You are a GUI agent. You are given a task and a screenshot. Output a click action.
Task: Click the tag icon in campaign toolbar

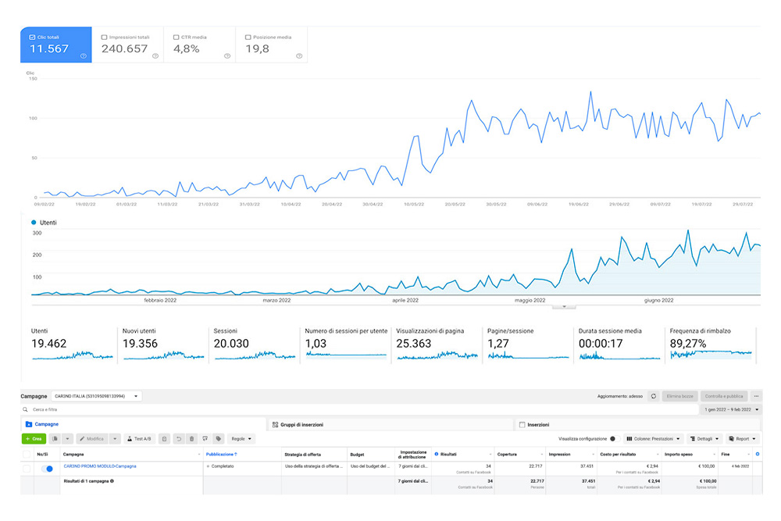tap(218, 439)
